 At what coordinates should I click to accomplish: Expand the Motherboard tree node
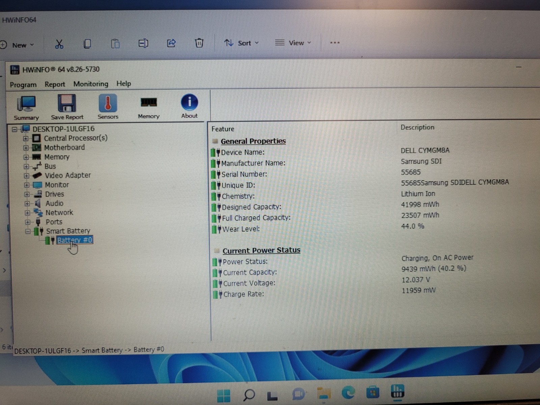(x=26, y=148)
